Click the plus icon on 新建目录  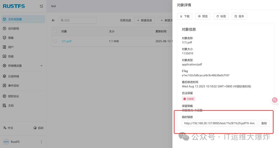coord(138,20)
